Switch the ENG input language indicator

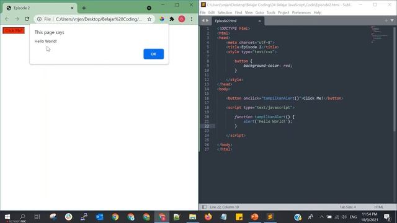tap(353, 217)
